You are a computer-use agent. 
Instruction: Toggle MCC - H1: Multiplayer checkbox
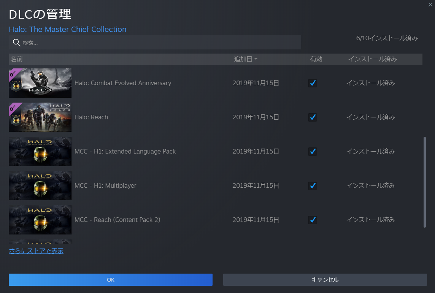pos(313,186)
